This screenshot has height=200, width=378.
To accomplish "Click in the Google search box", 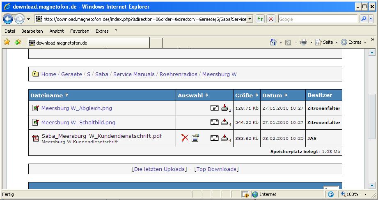I will click(317, 19).
